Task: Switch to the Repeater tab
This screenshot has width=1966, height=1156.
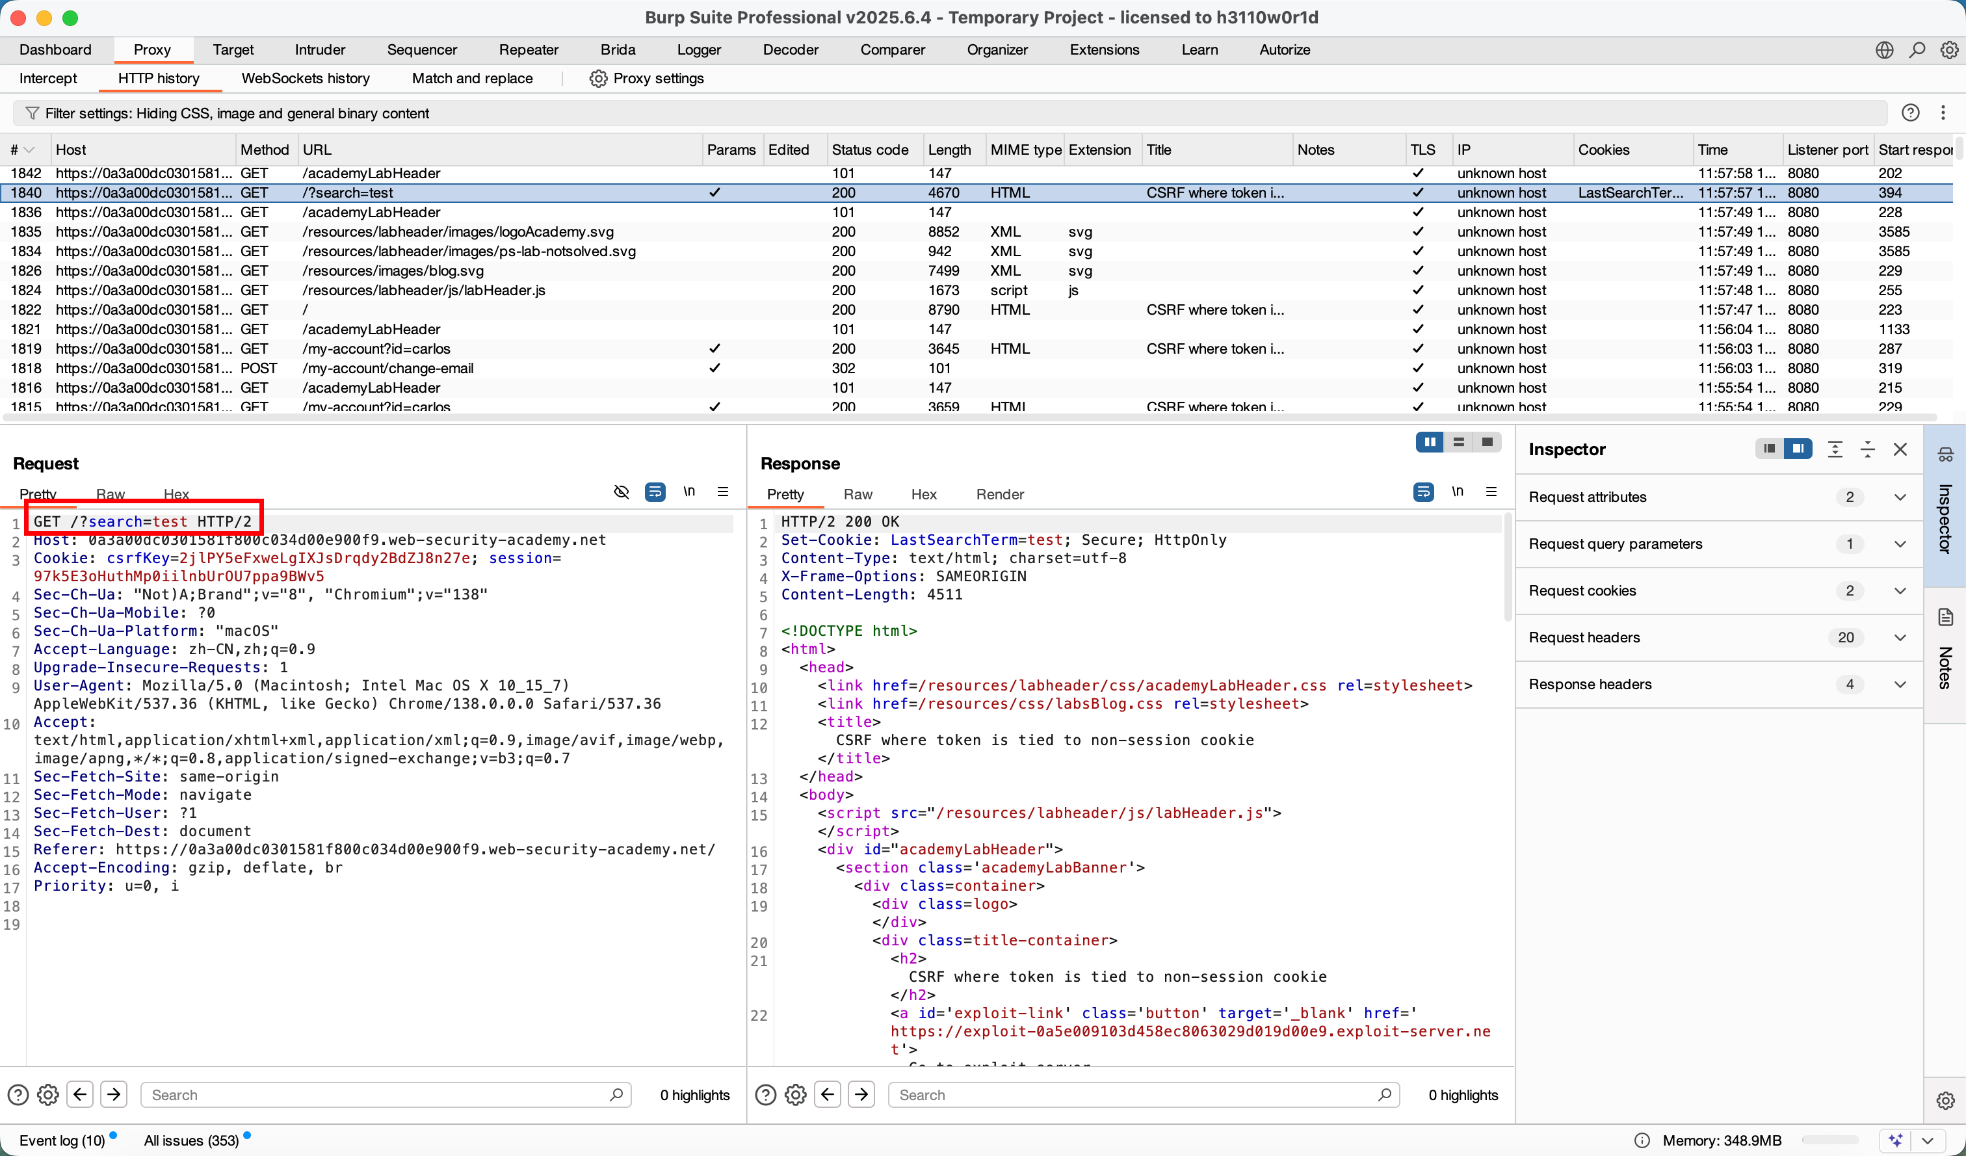Action: coord(528,50)
